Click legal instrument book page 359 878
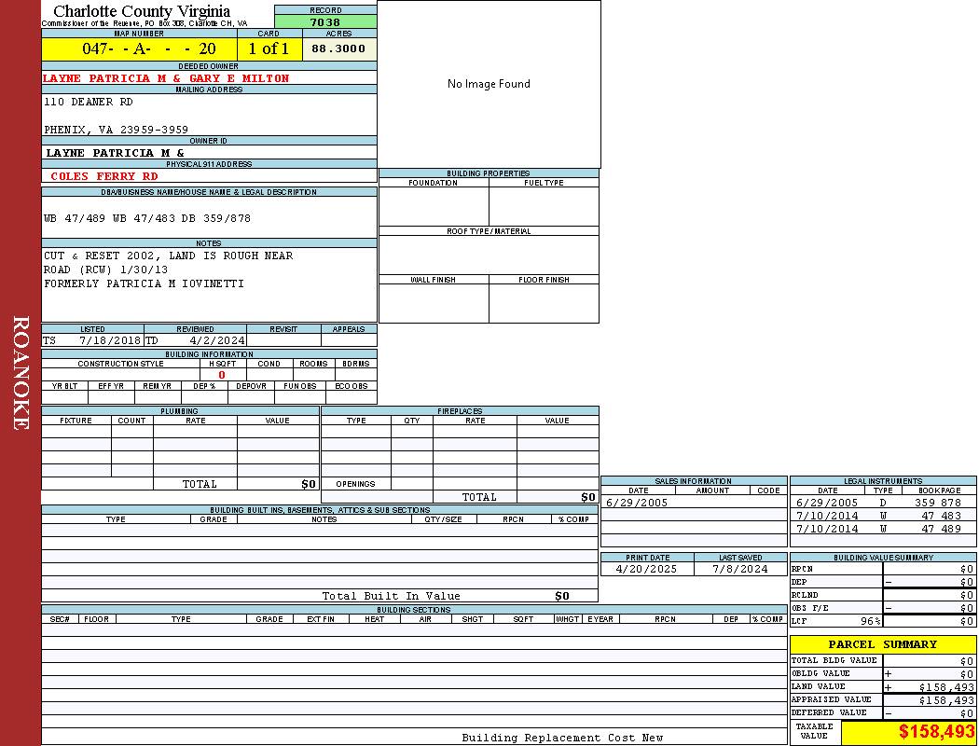Image resolution: width=979 pixels, height=746 pixels. click(937, 503)
